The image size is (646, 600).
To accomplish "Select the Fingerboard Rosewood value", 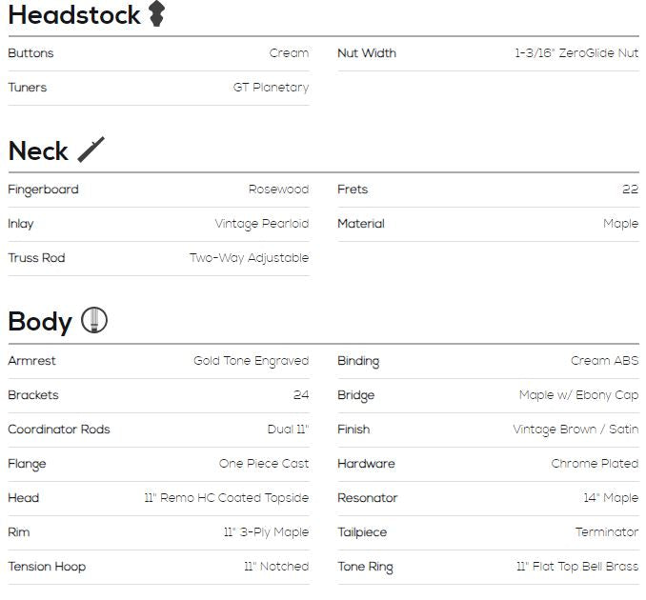I will click(278, 190).
